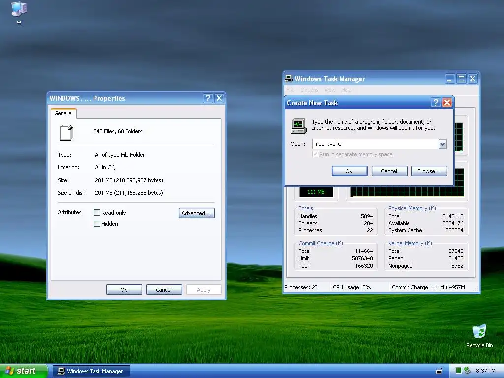Open the File menu in Task Manager

[290, 90]
